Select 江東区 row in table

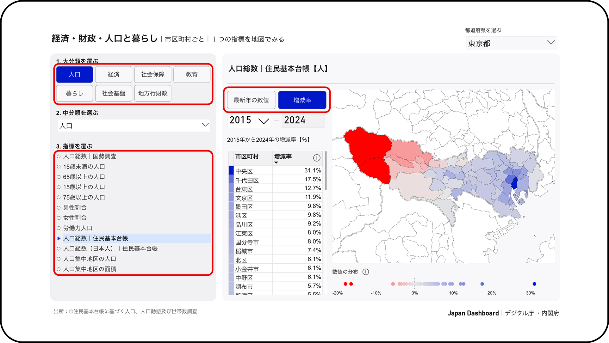(x=276, y=233)
